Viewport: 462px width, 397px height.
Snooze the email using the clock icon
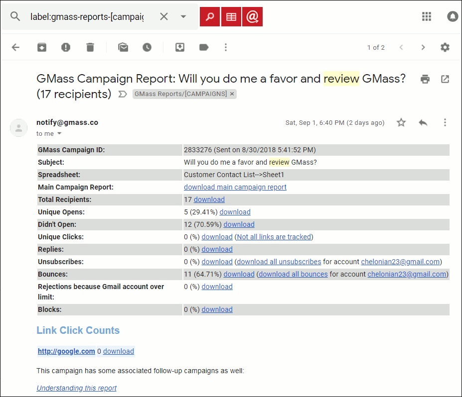click(147, 47)
